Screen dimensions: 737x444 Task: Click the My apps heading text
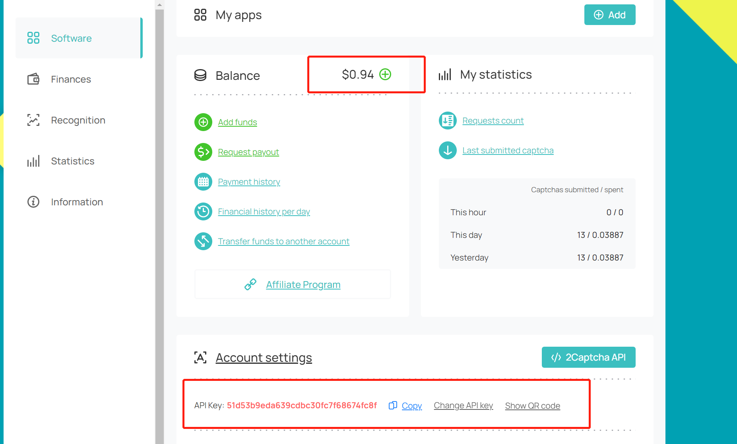click(x=239, y=15)
